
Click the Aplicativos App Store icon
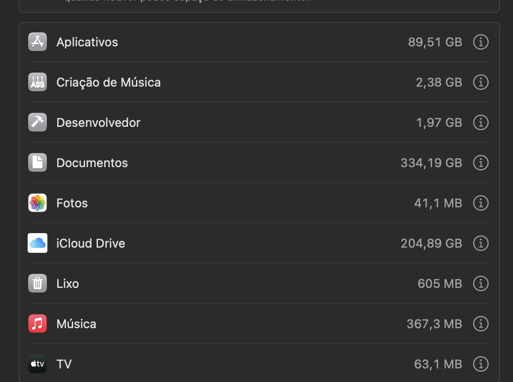[38, 42]
